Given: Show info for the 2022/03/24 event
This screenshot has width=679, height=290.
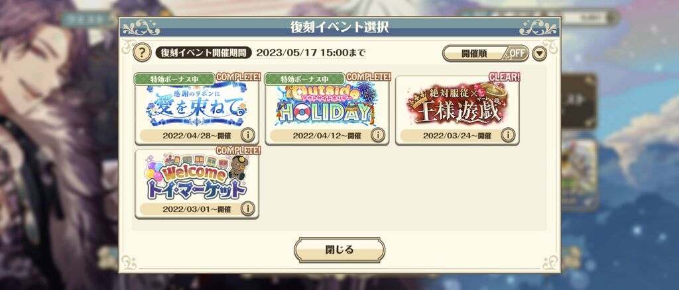Looking at the screenshot, I should 508,135.
